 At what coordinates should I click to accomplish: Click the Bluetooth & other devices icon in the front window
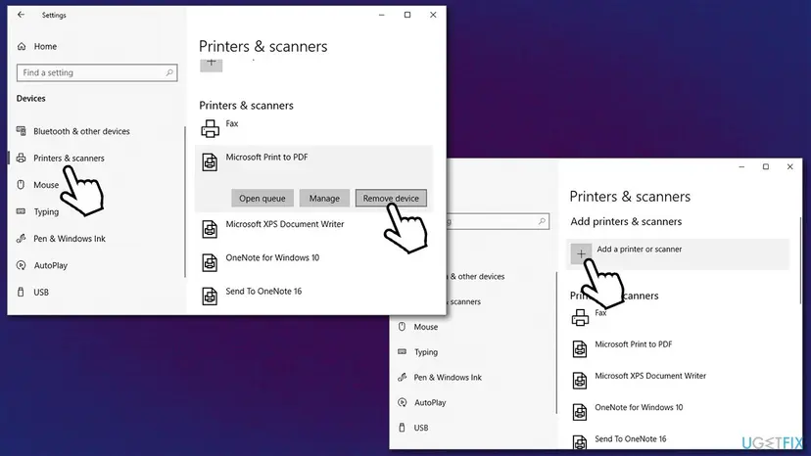coord(22,131)
